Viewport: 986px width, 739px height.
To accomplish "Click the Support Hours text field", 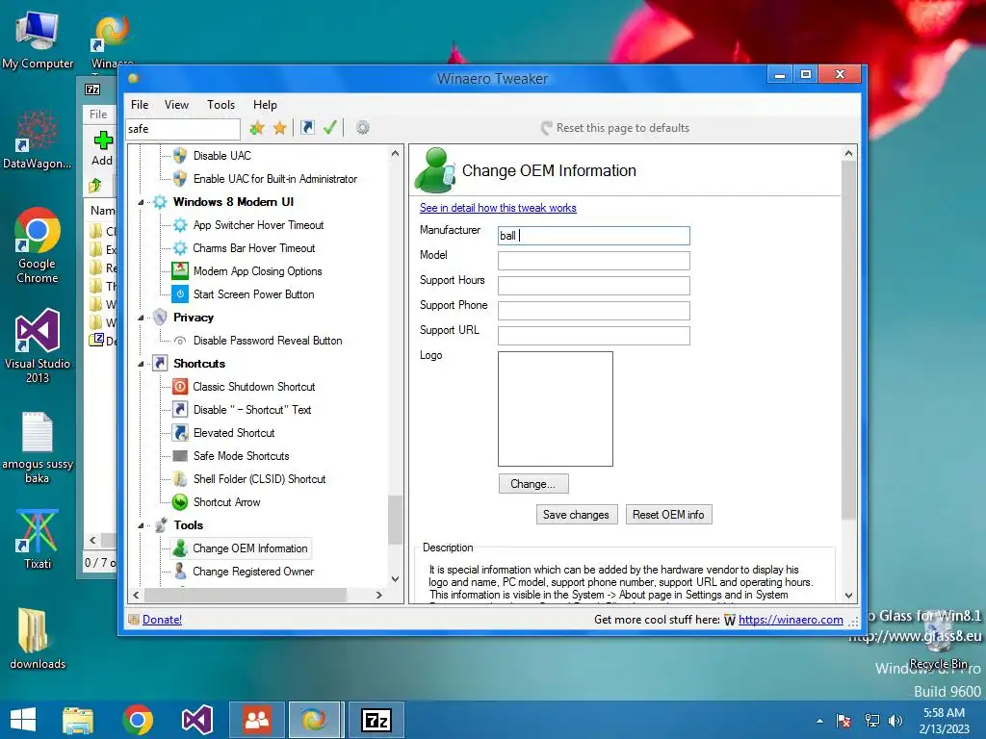I will click(593, 286).
